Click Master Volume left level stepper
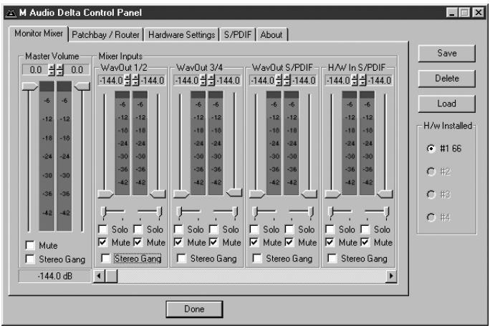 (52, 70)
